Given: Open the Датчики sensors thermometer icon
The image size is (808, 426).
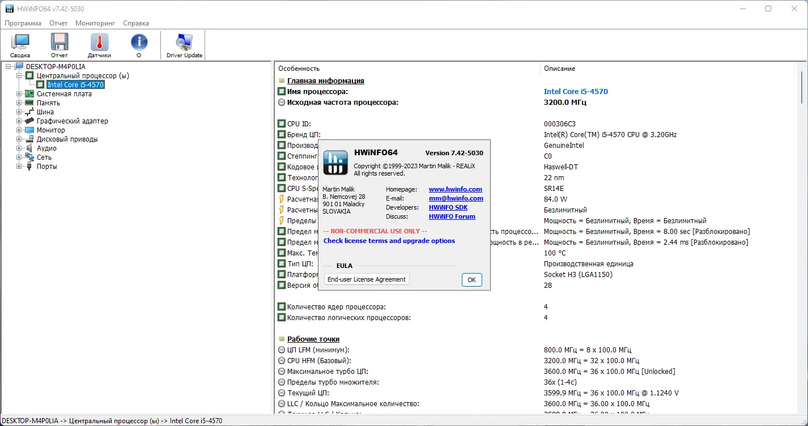Looking at the screenshot, I should point(99,42).
